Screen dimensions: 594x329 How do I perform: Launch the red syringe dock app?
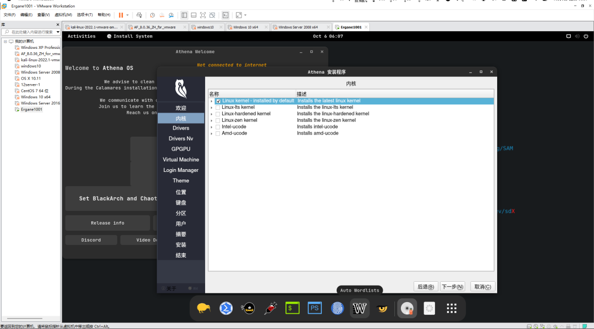[271, 308]
